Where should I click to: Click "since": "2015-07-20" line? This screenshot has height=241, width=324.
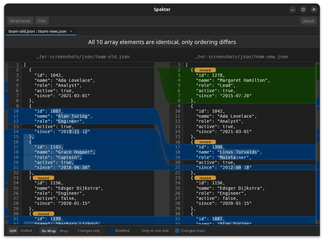[223, 96]
